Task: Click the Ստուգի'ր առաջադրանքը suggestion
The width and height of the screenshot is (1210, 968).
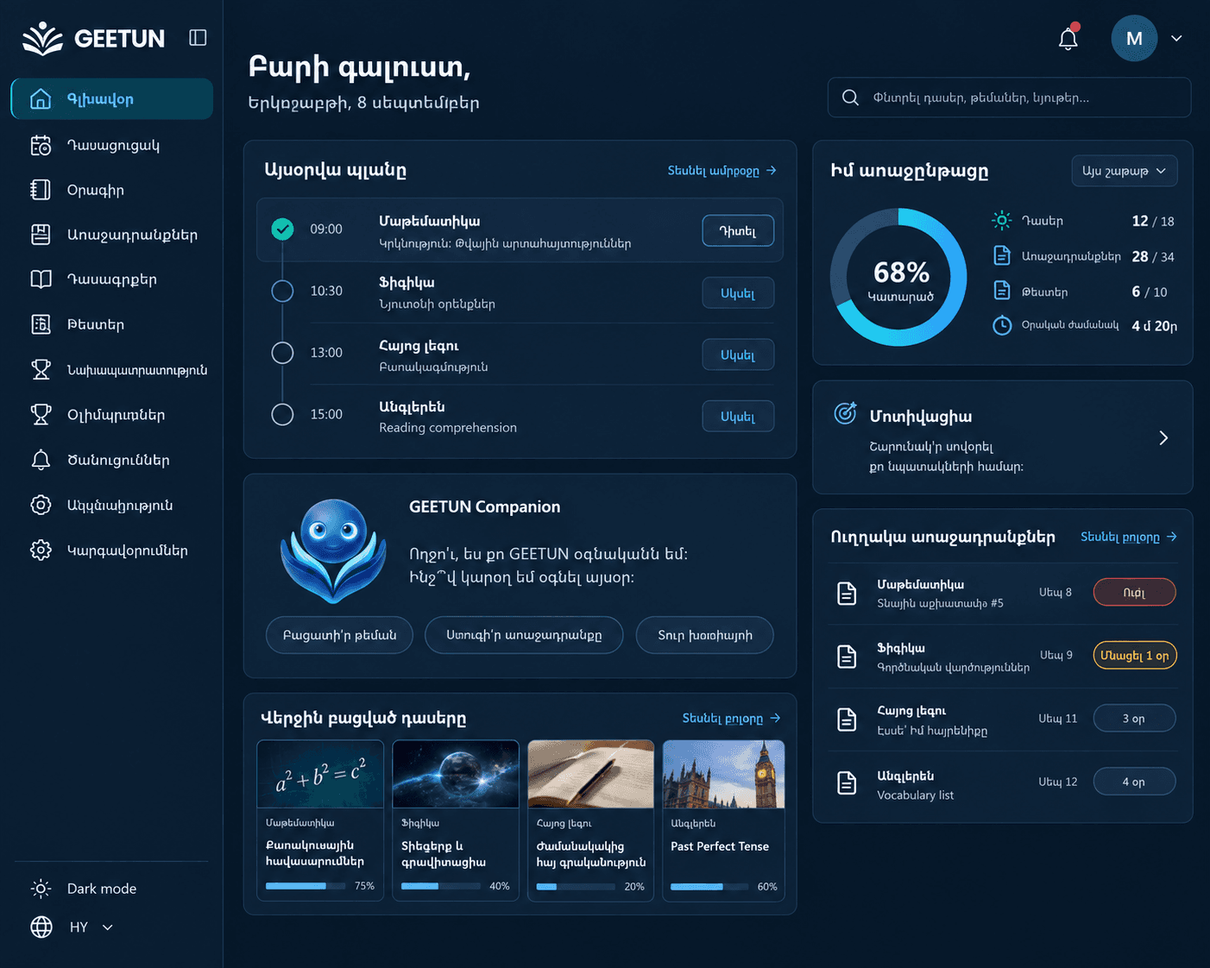Action: [524, 635]
